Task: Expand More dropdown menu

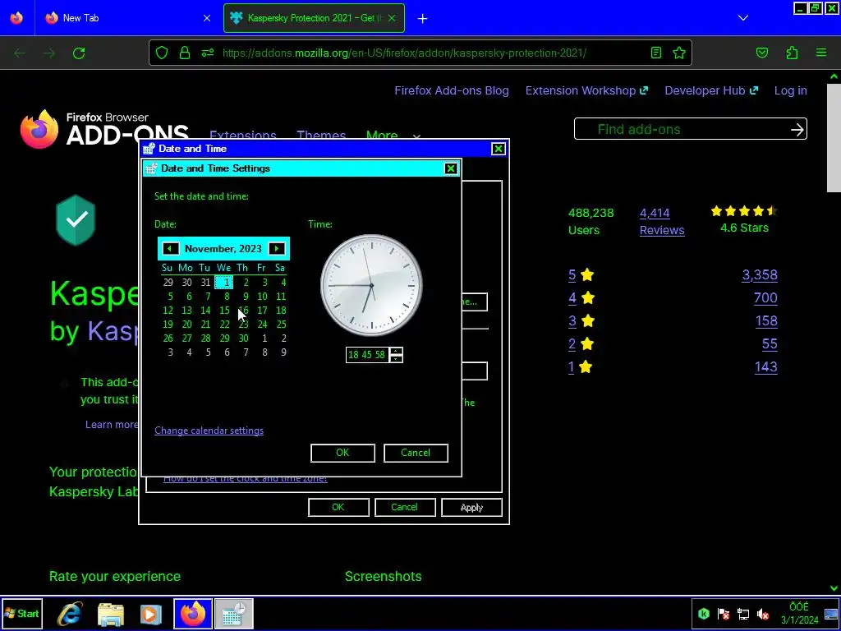Action: tap(393, 136)
